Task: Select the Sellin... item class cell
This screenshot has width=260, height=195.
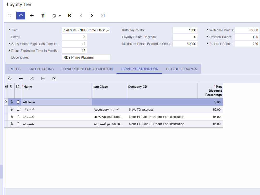Action: pos(109,124)
